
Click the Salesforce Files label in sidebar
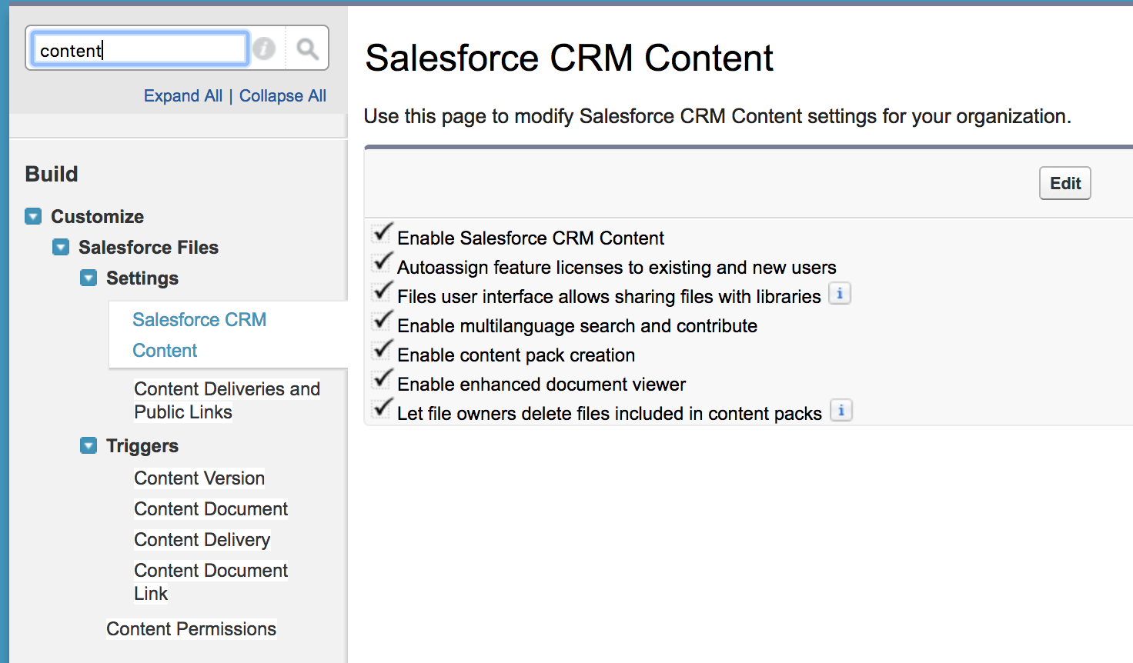pos(149,247)
